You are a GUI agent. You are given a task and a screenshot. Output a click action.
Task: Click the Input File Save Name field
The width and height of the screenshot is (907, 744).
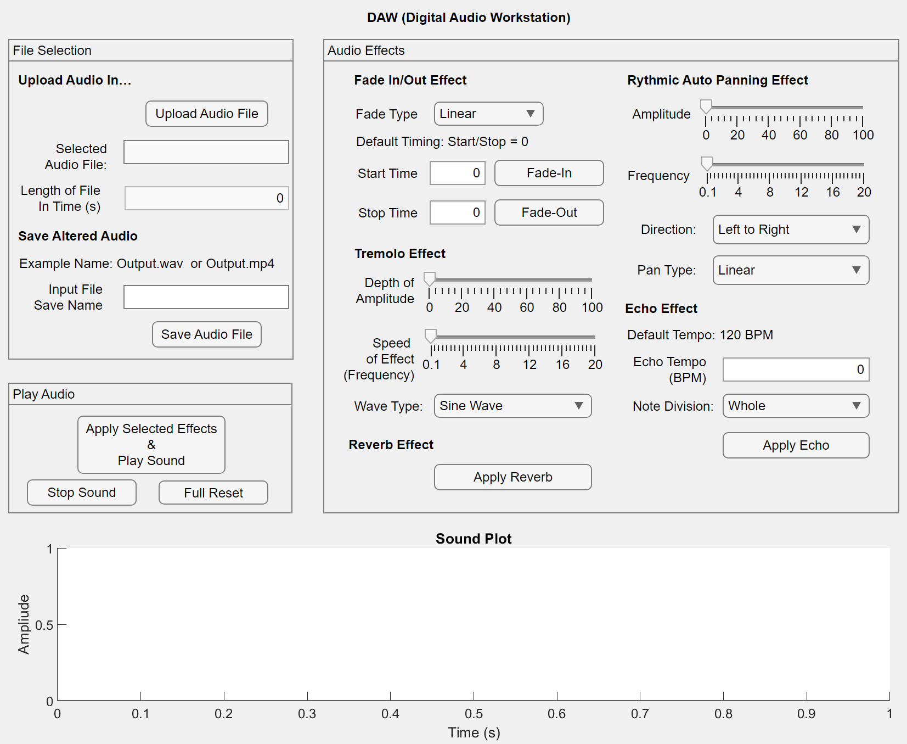pyautogui.click(x=206, y=297)
